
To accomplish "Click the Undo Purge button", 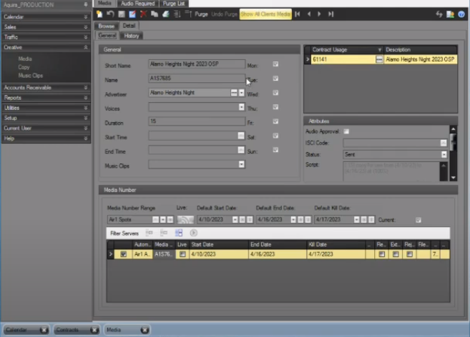I will (x=224, y=14).
